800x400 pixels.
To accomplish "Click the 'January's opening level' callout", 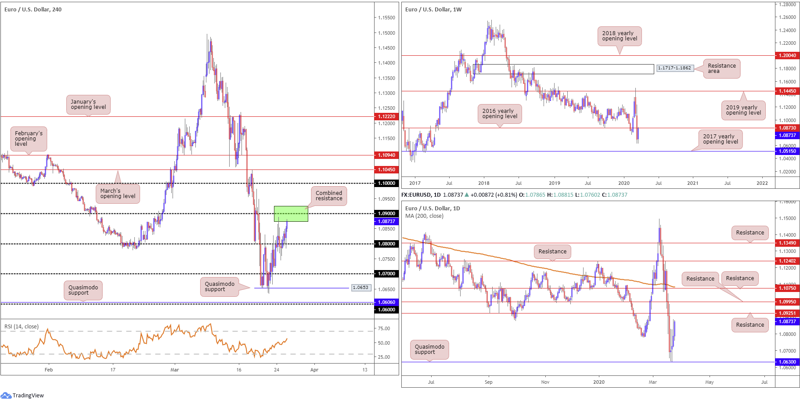I will [88, 105].
